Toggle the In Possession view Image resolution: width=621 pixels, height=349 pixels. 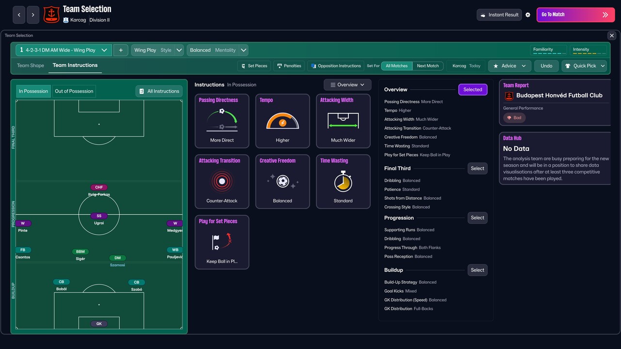(33, 91)
